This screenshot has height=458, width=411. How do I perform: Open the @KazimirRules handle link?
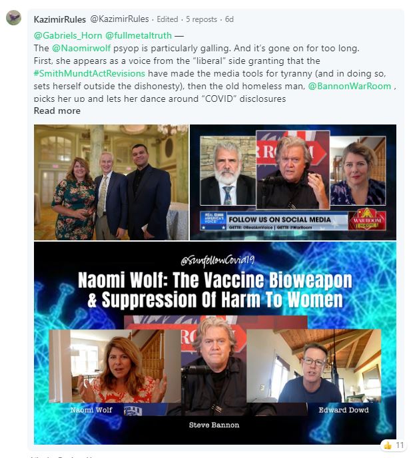[x=119, y=19]
